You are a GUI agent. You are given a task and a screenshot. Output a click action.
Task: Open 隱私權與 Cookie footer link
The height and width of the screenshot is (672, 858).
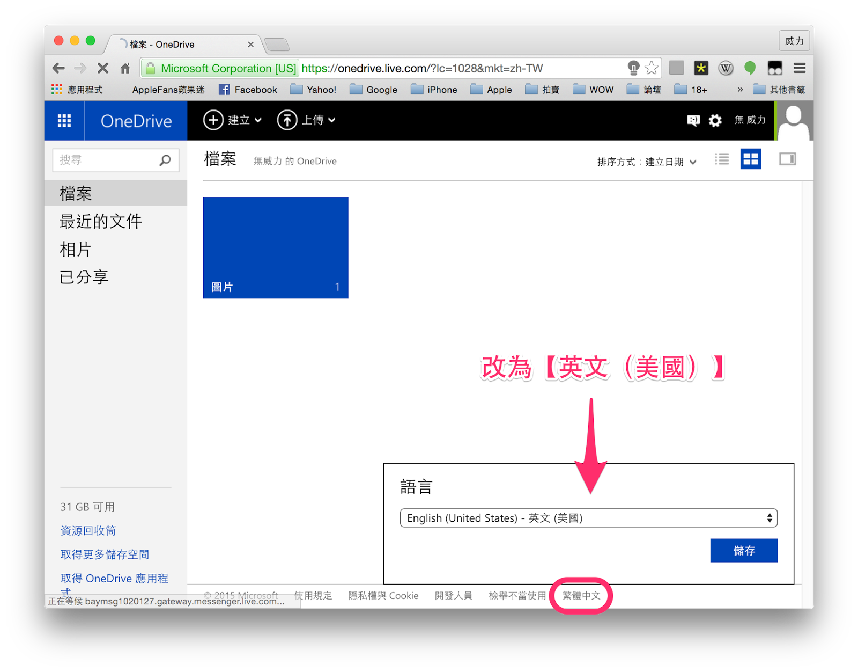coord(383,595)
